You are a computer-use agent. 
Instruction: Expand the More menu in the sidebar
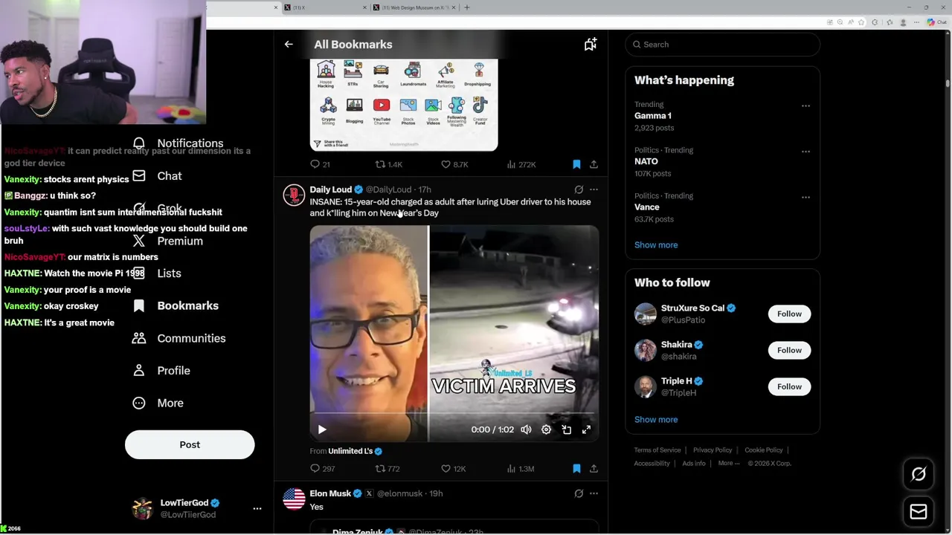[x=158, y=403]
